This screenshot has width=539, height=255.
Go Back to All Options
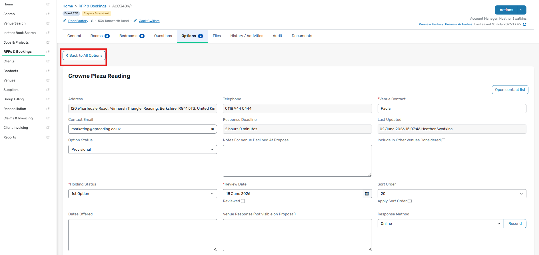(84, 56)
